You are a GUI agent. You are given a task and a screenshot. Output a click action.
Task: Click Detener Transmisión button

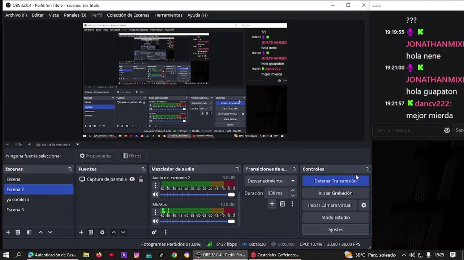tap(335, 181)
